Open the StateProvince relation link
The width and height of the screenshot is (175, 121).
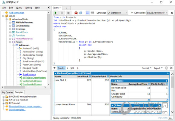coord(29,74)
